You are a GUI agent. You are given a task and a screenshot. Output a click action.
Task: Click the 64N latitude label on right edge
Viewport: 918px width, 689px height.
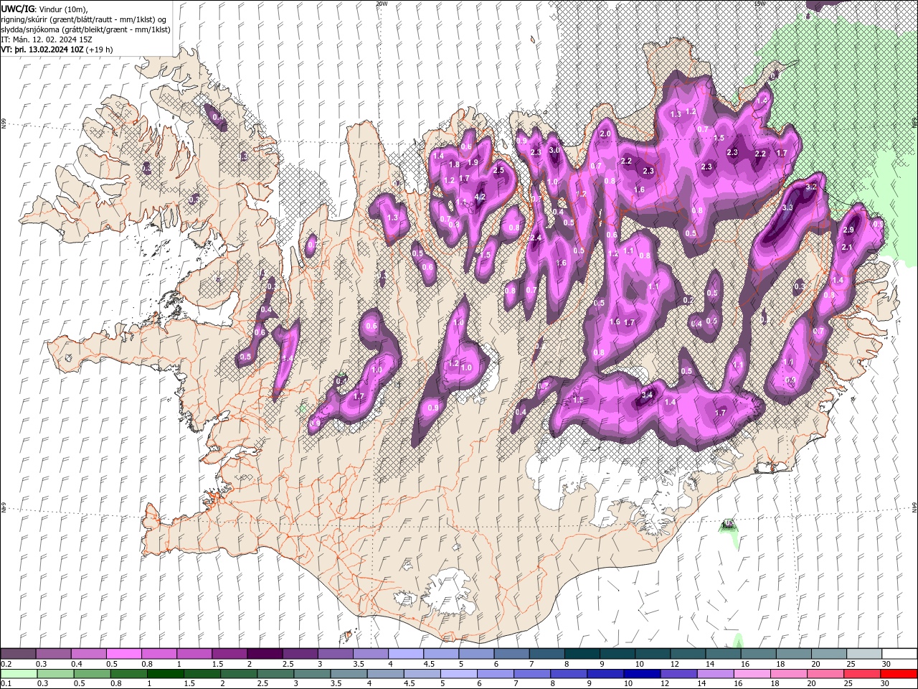914,507
